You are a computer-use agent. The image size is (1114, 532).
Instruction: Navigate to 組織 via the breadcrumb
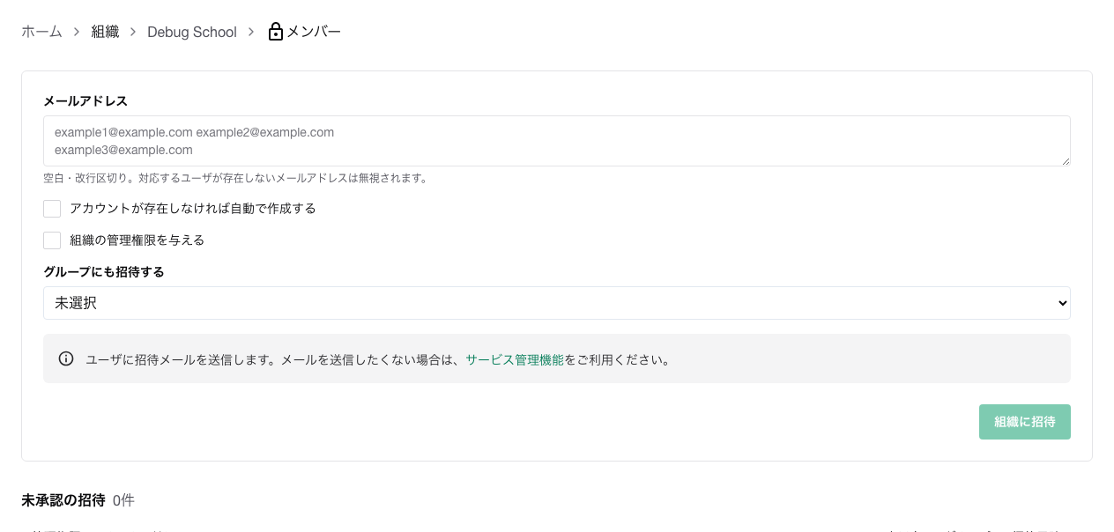(104, 31)
